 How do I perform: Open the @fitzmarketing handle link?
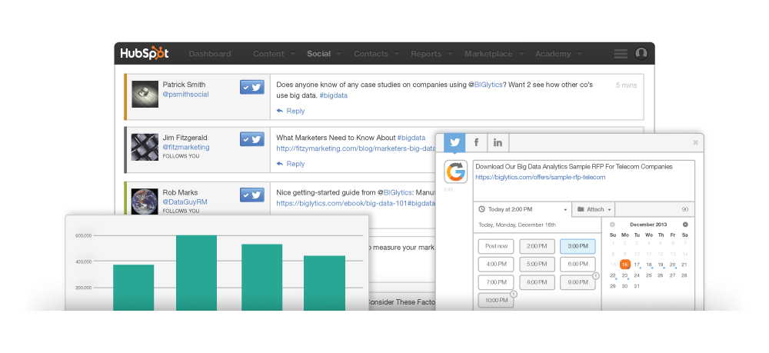[186, 147]
